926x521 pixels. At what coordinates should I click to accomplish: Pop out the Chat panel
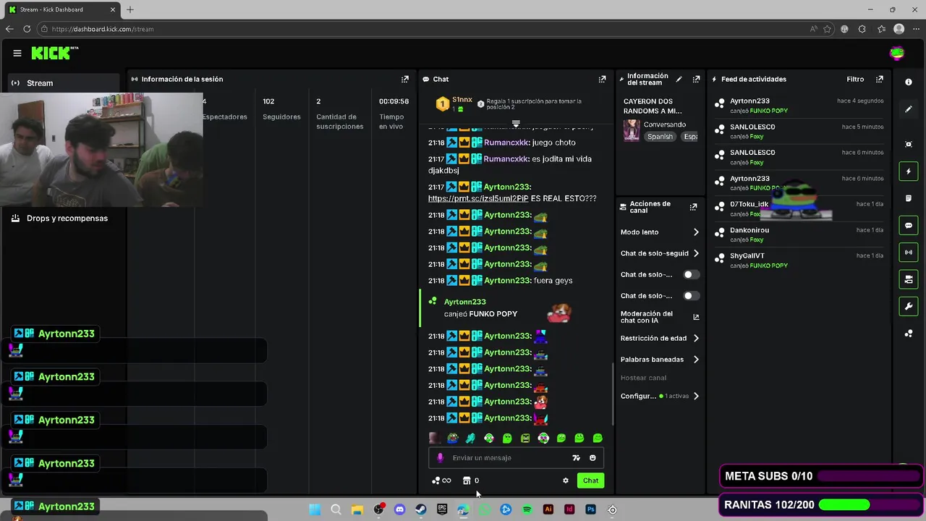click(x=602, y=79)
